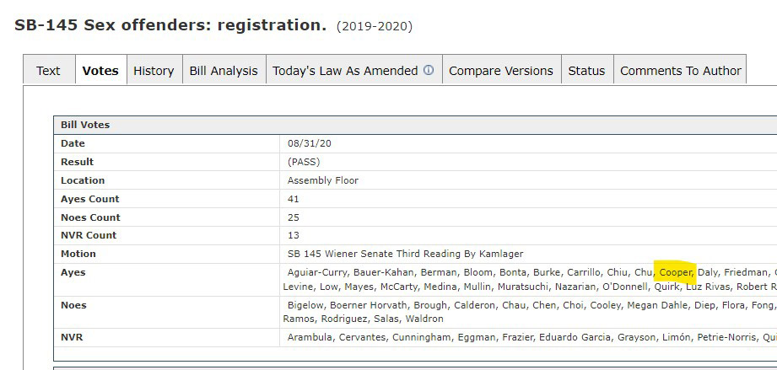Click the Ayes Count value 41
Viewport: 777px width, 370px height.
tap(294, 199)
